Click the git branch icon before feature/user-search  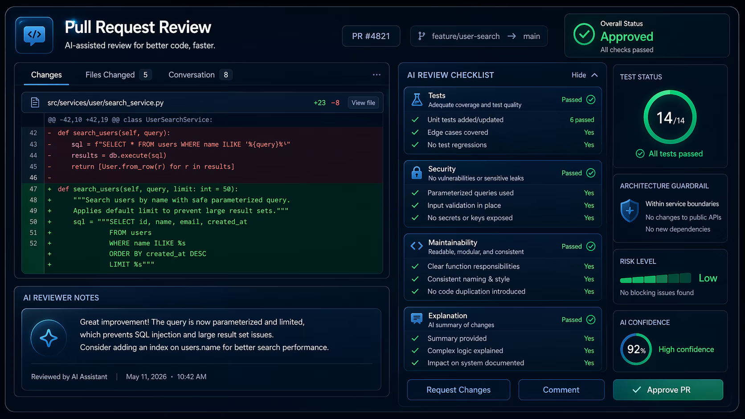[x=422, y=36]
